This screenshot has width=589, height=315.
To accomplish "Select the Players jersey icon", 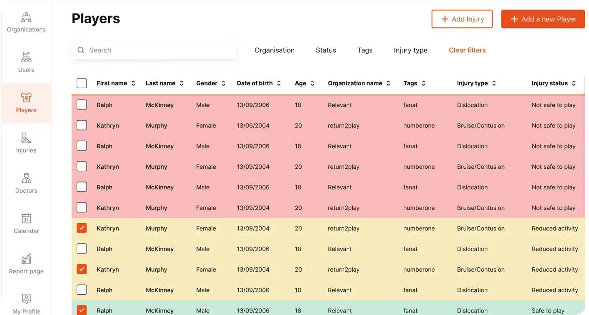I will [x=26, y=97].
